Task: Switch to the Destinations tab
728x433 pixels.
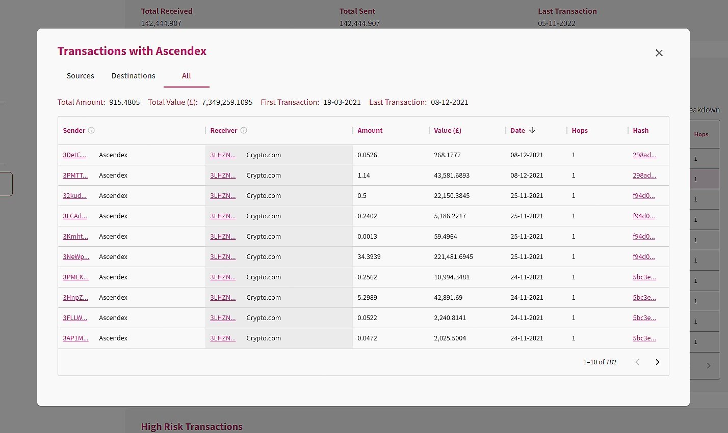Action: (134, 76)
